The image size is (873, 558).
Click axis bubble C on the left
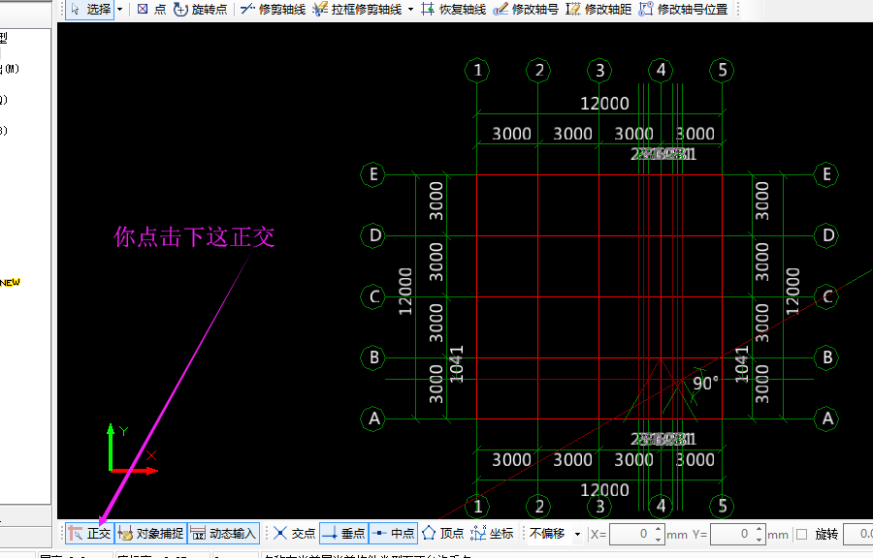373,296
